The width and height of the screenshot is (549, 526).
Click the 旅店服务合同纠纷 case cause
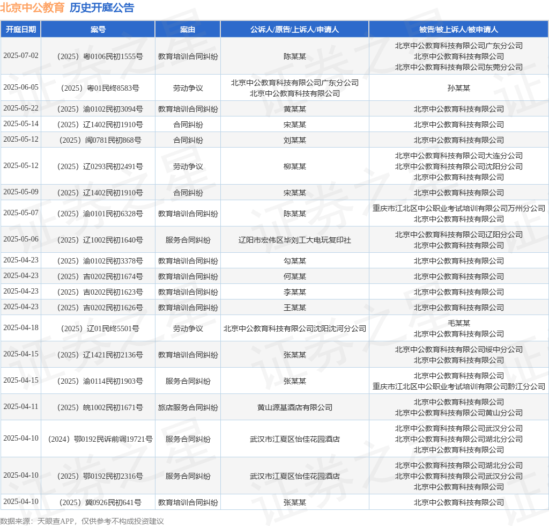[188, 407]
